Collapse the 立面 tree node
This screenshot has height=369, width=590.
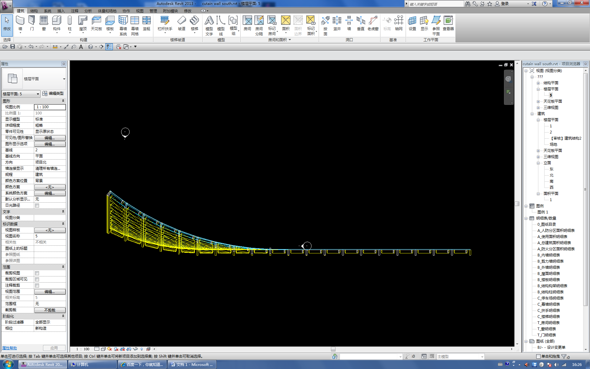[538, 163]
